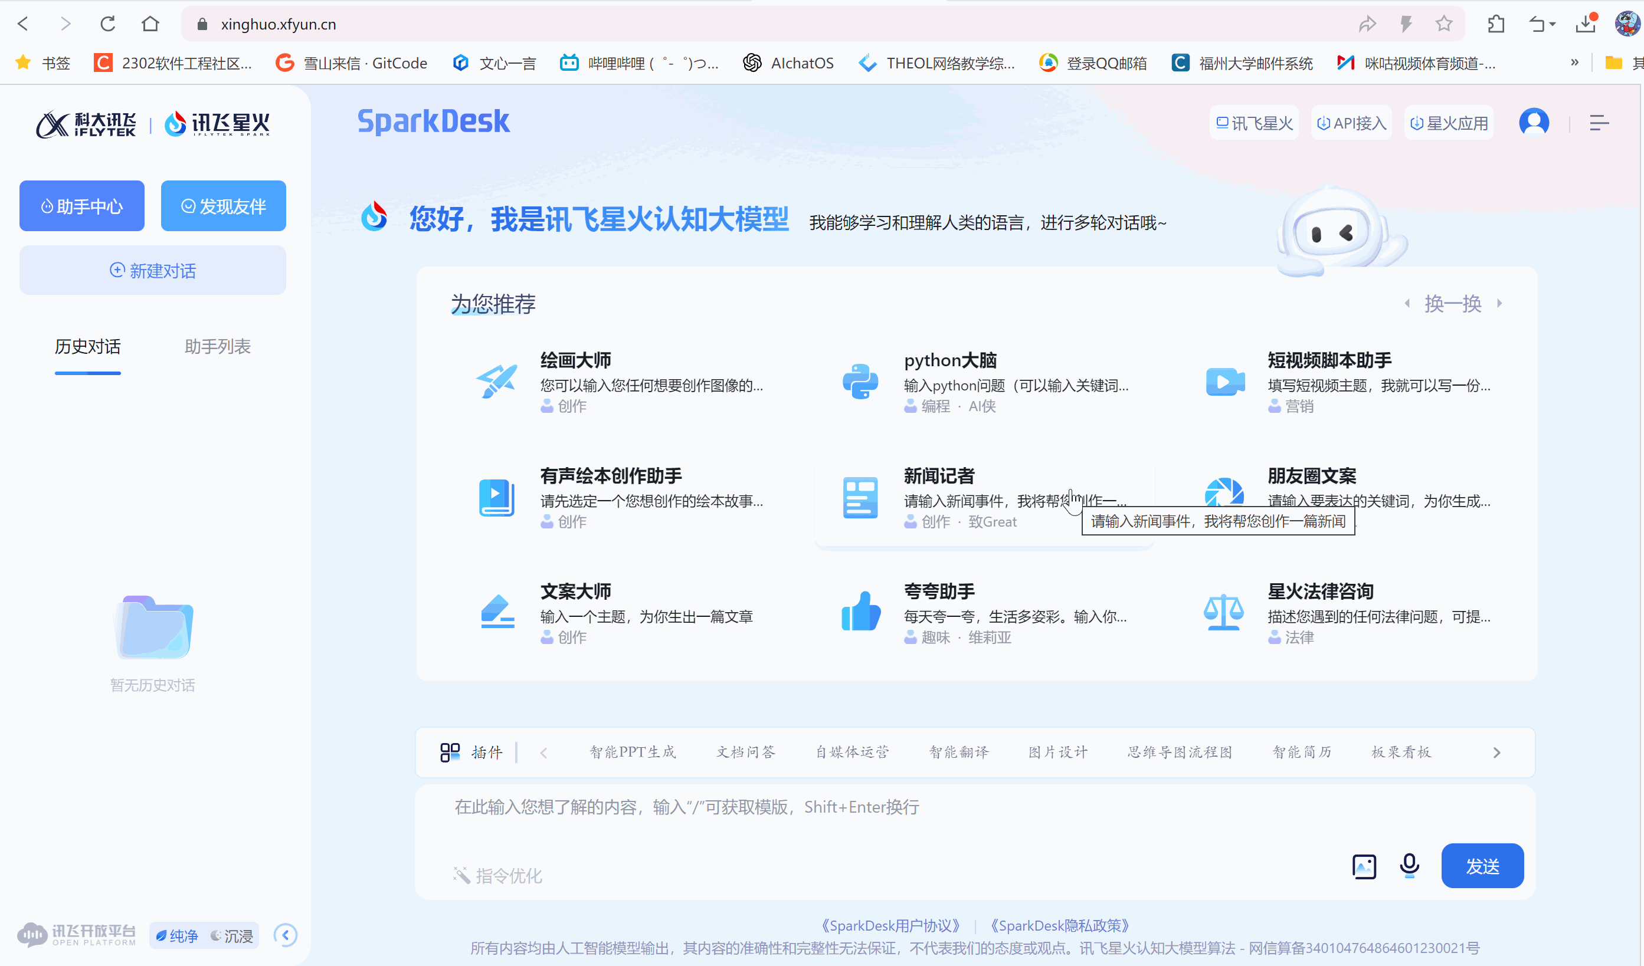Click the lightning bolt icon in address bar
The height and width of the screenshot is (966, 1644).
[x=1406, y=24]
